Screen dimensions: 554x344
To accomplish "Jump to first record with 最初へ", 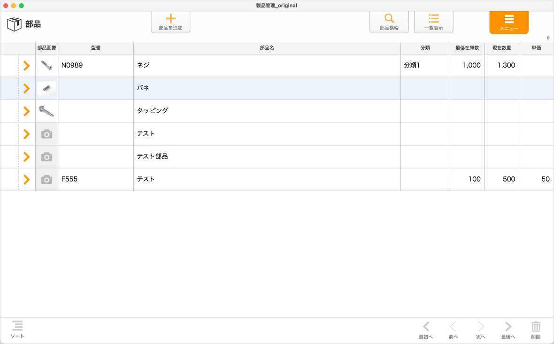I will (x=426, y=330).
